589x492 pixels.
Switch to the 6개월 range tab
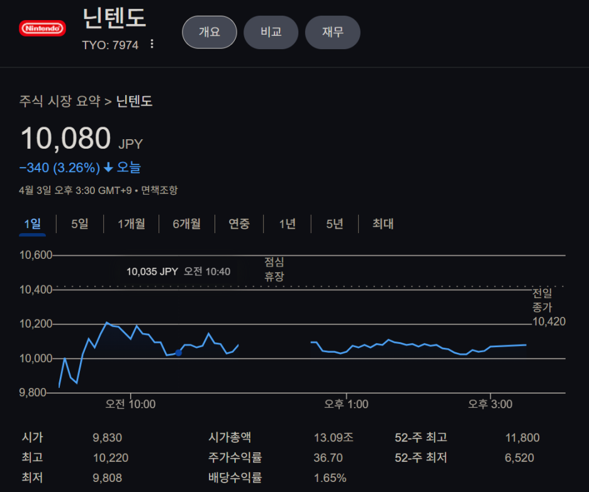(186, 224)
